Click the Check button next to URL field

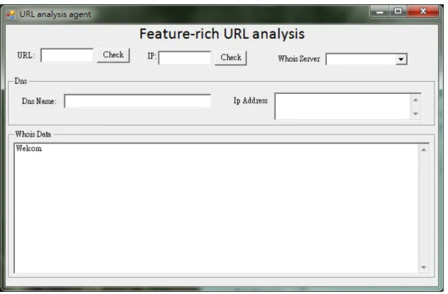tap(113, 55)
